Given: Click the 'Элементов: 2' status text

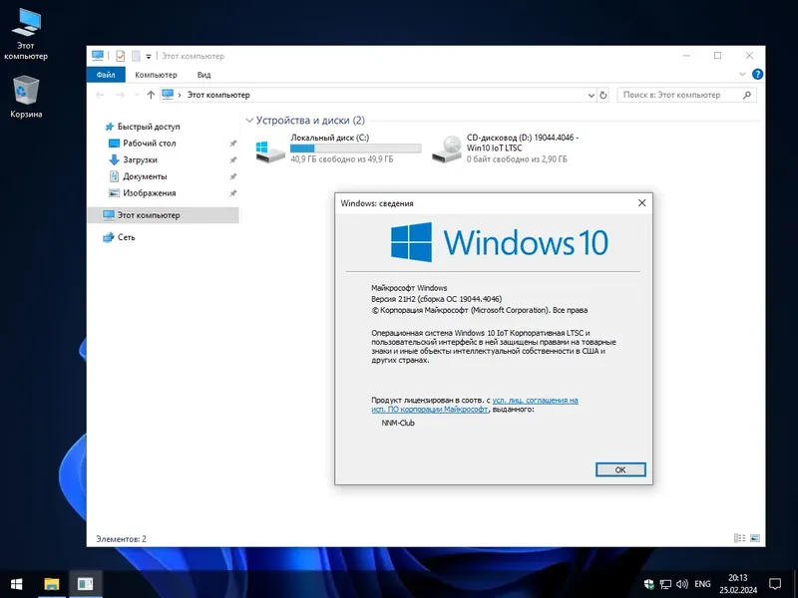Looking at the screenshot, I should [x=121, y=538].
